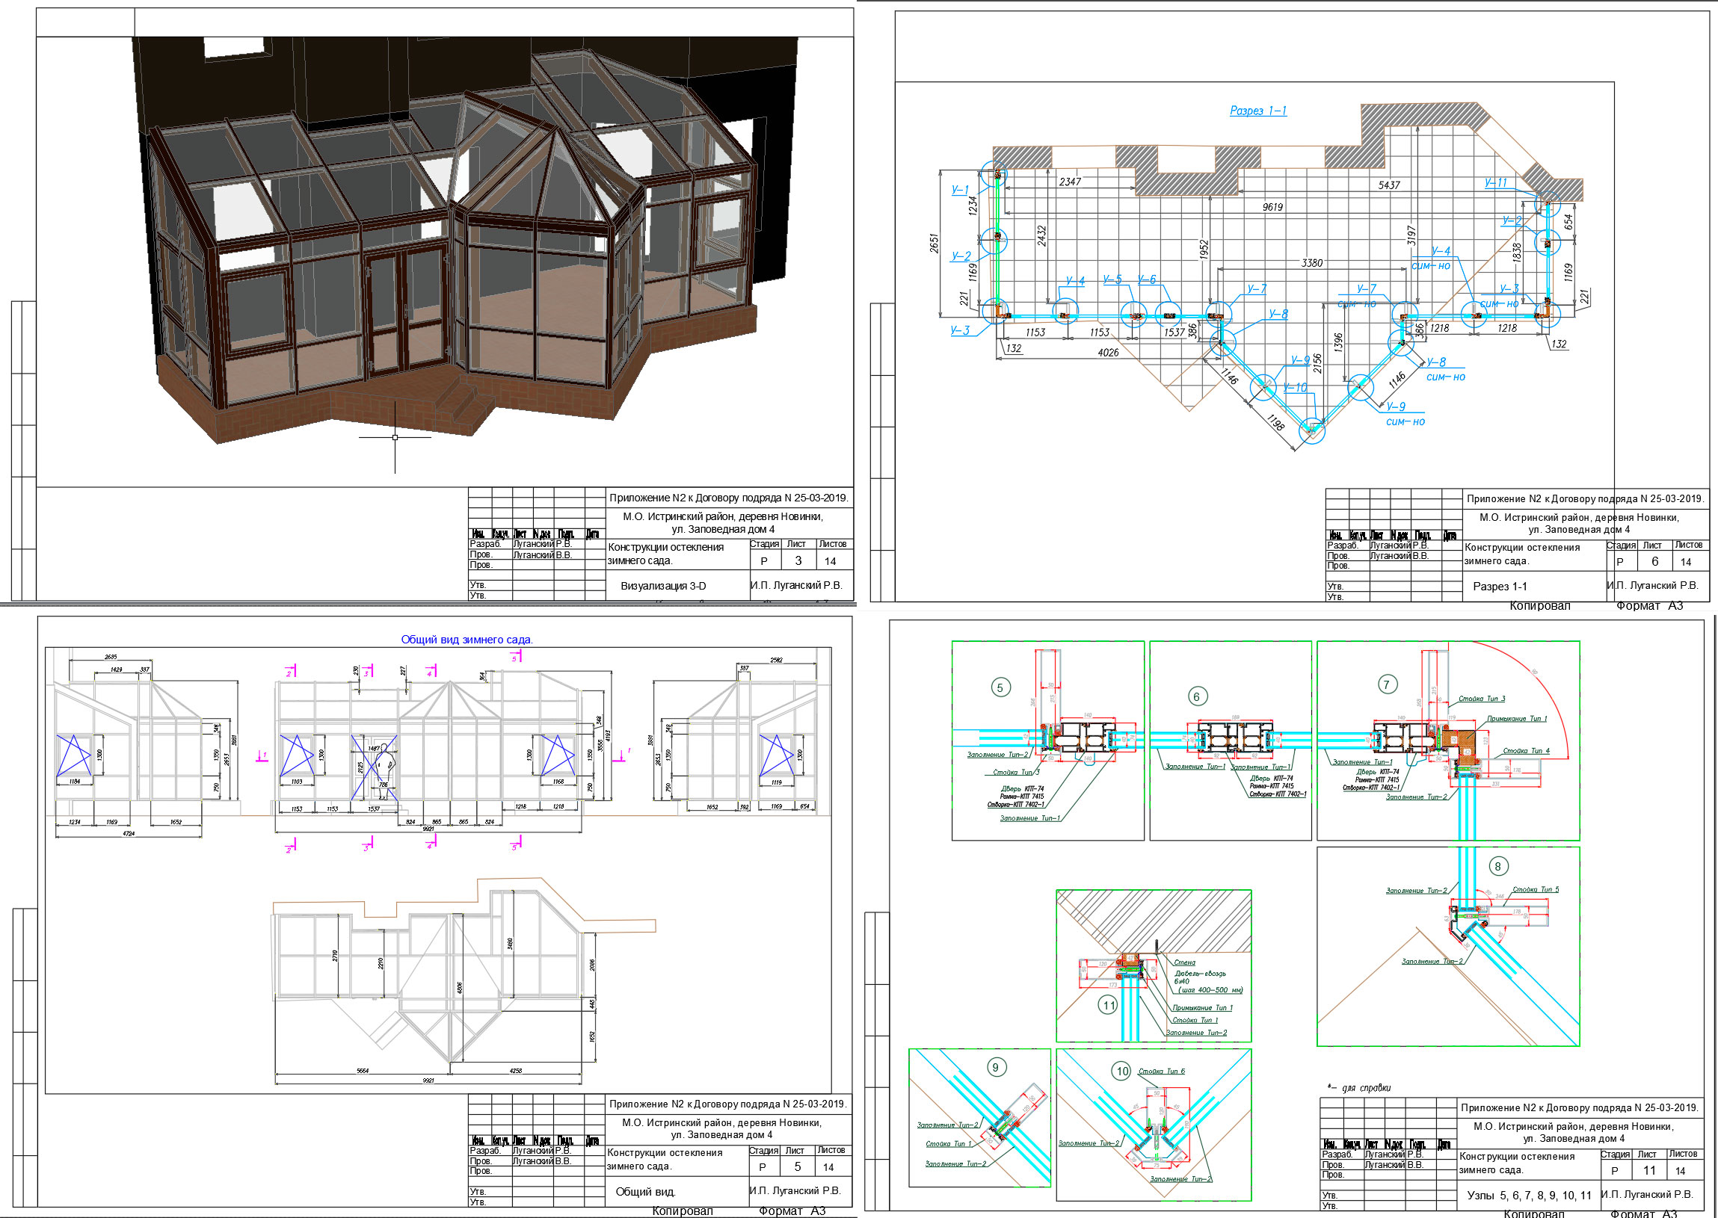Image resolution: width=1718 pixels, height=1218 pixels.
Task: Pick the vertical 2651 dimension in Разрез 1-1
Action: [x=934, y=243]
